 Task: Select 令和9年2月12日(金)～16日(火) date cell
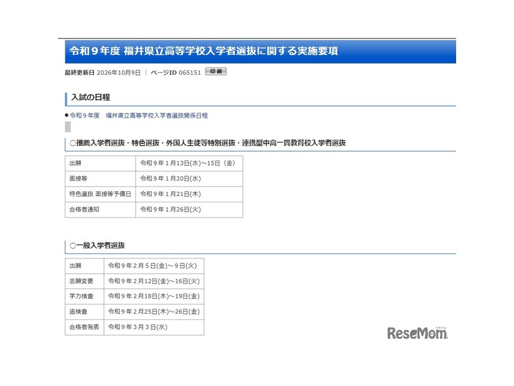pos(154,281)
